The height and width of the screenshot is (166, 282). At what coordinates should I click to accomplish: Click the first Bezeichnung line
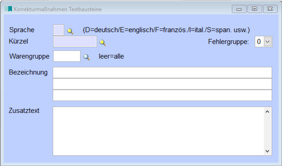click(162, 73)
